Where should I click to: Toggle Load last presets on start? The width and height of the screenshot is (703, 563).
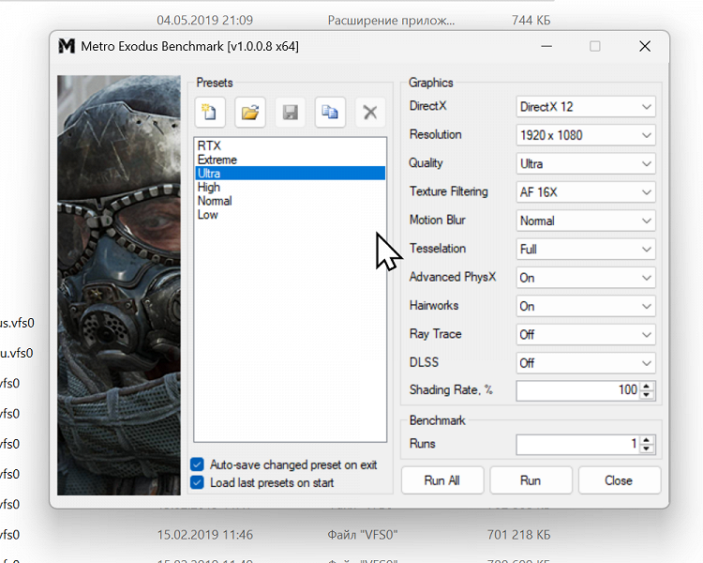coord(197,482)
